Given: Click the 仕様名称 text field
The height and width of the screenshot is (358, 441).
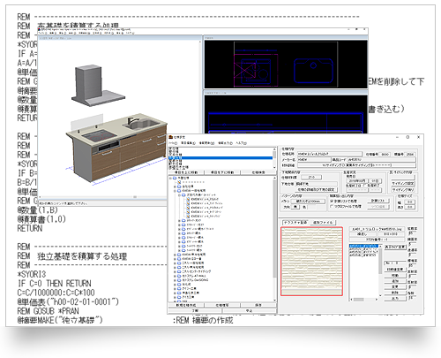Looking at the screenshot, I should 330,154.
